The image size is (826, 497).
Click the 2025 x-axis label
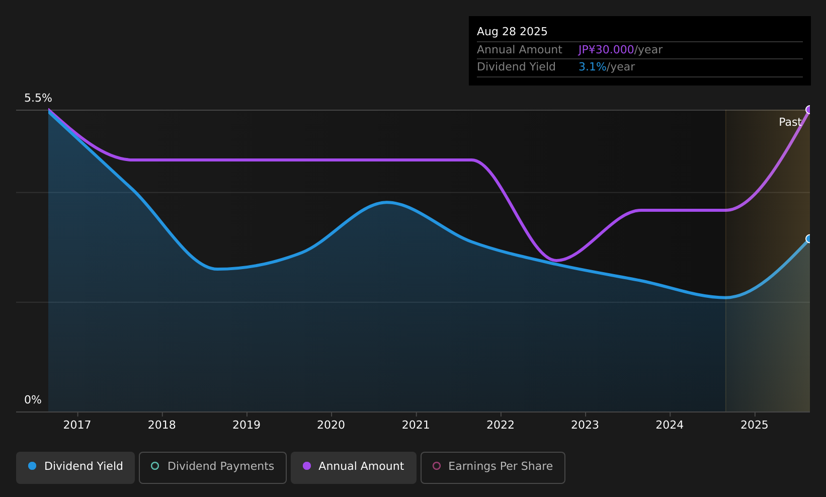pyautogui.click(x=755, y=425)
